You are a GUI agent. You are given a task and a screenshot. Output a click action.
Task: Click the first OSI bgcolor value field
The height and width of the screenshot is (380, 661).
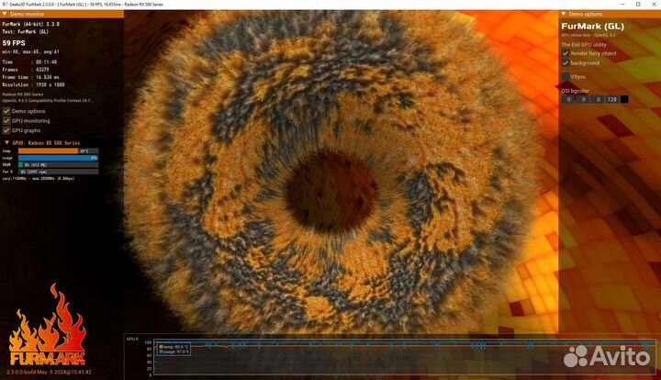pyautogui.click(x=567, y=99)
